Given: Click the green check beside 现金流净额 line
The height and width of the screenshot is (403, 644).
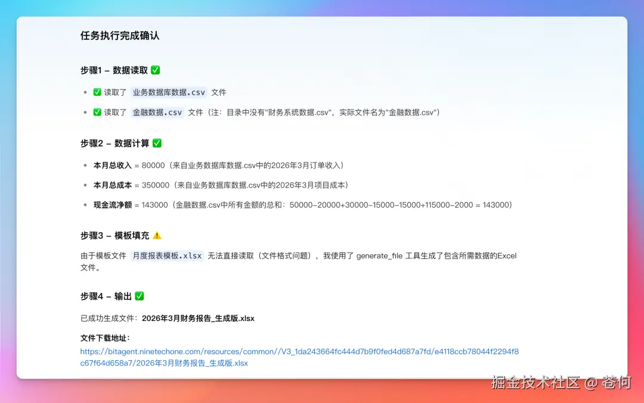Looking at the screenshot, I should (x=85, y=205).
